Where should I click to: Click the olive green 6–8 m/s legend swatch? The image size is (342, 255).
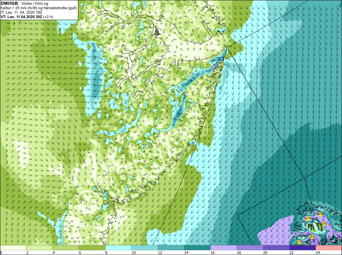pos(92,247)
